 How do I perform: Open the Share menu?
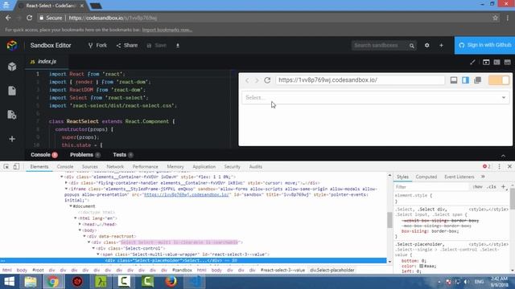click(127, 45)
